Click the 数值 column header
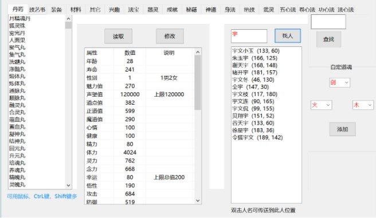Image resolution: width=376 pixels, height=218 pixels. (130, 53)
